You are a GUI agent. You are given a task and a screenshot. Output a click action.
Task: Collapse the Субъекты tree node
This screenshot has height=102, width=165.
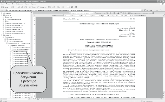pyautogui.click(x=2, y=15)
